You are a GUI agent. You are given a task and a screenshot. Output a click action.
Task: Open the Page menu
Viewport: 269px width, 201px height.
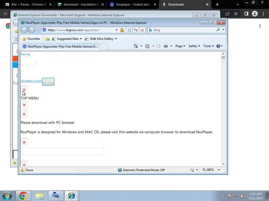tap(180, 46)
